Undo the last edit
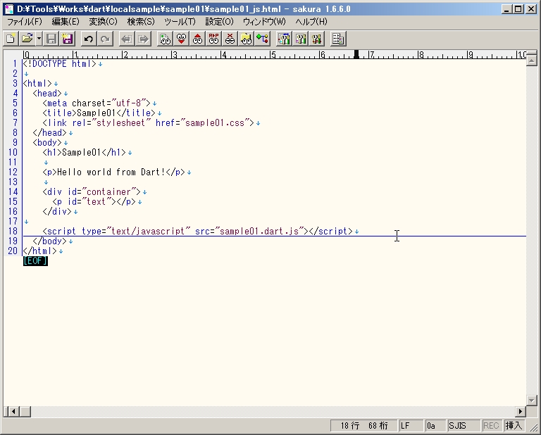541x435 pixels. 89,39
